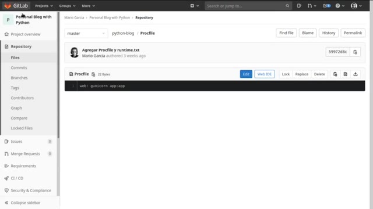Open Compare in the sidebar
Image resolution: width=373 pixels, height=209 pixels.
[x=19, y=118]
